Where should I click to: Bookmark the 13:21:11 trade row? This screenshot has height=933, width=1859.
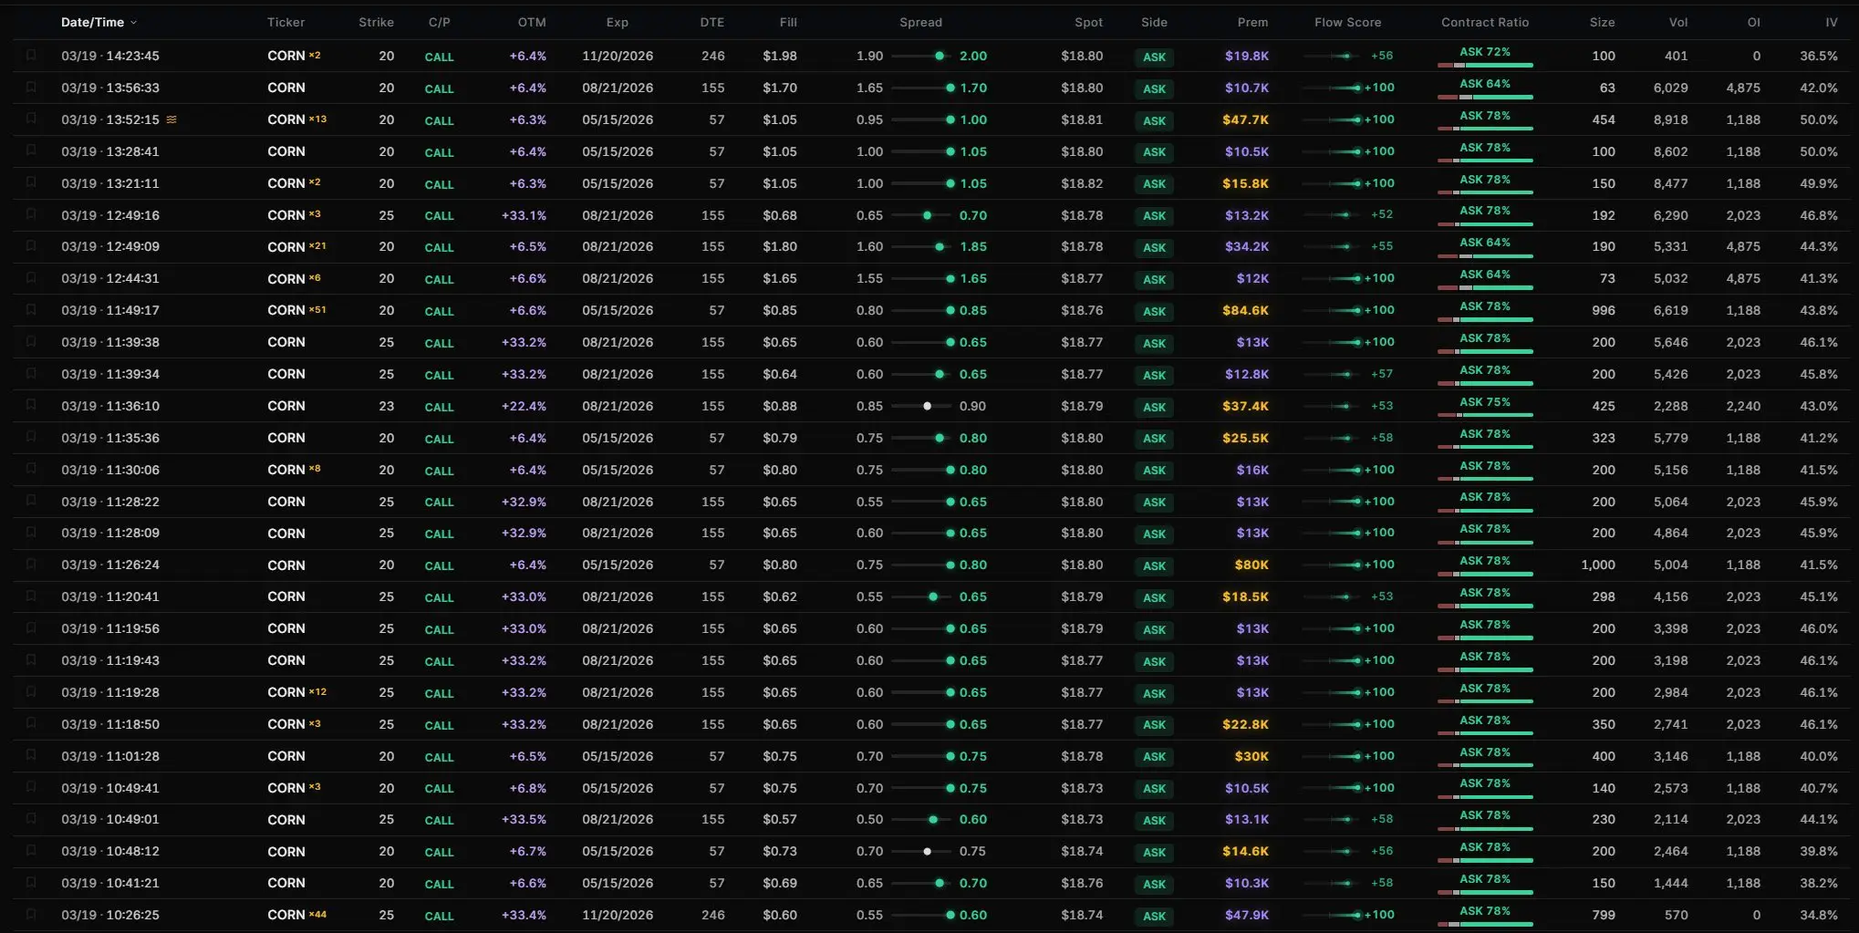[31, 182]
